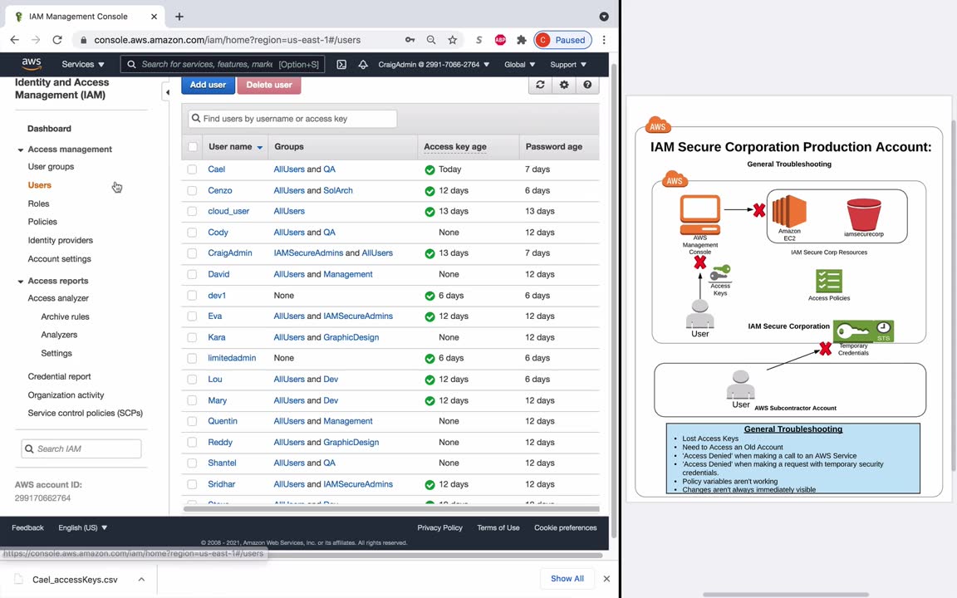Refresh the users table

pos(540,85)
